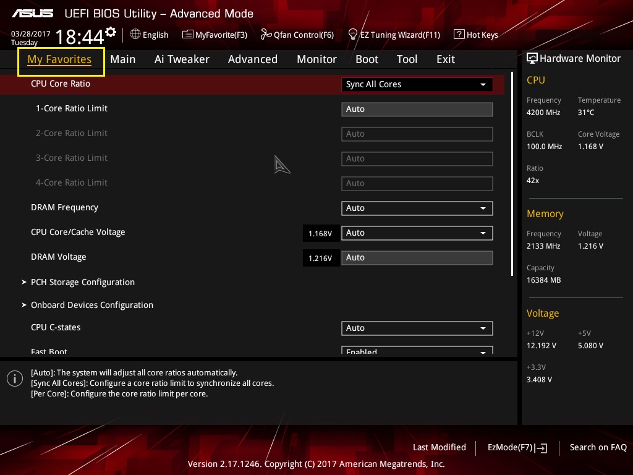The height and width of the screenshot is (475, 633).
Task: Click the DRAM Frequency label
Action: click(64, 207)
